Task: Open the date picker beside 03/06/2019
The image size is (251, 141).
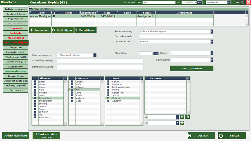Action: click(x=200, y=3)
